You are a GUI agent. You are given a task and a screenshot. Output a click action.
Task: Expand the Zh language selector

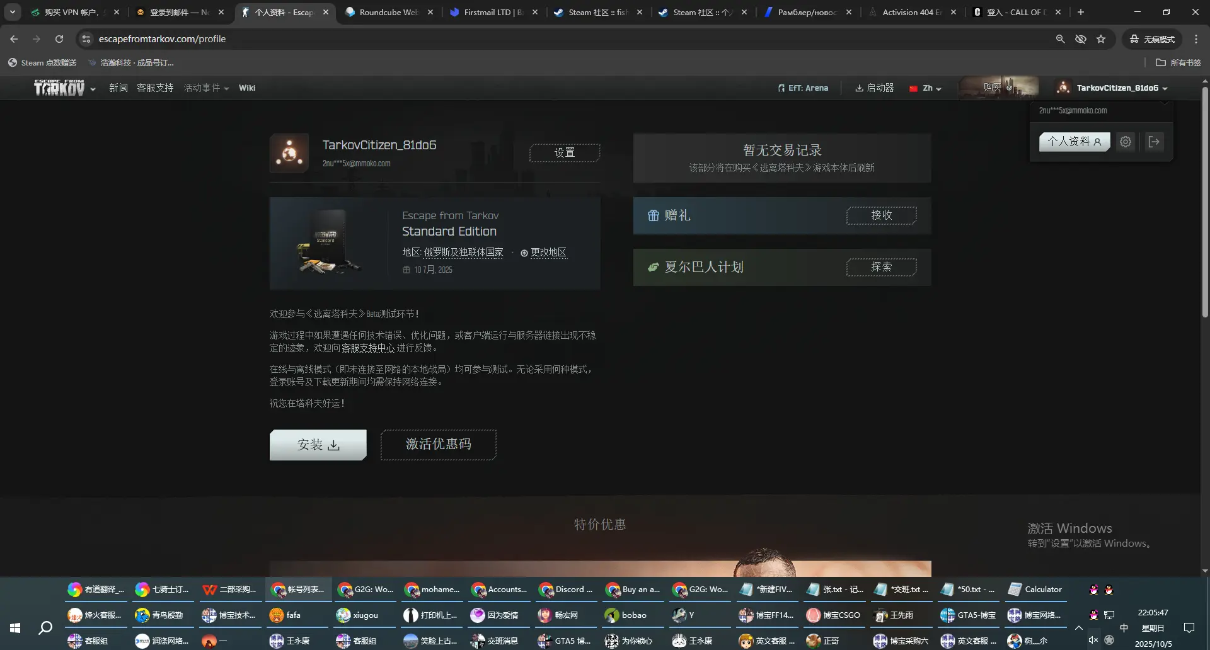point(925,88)
